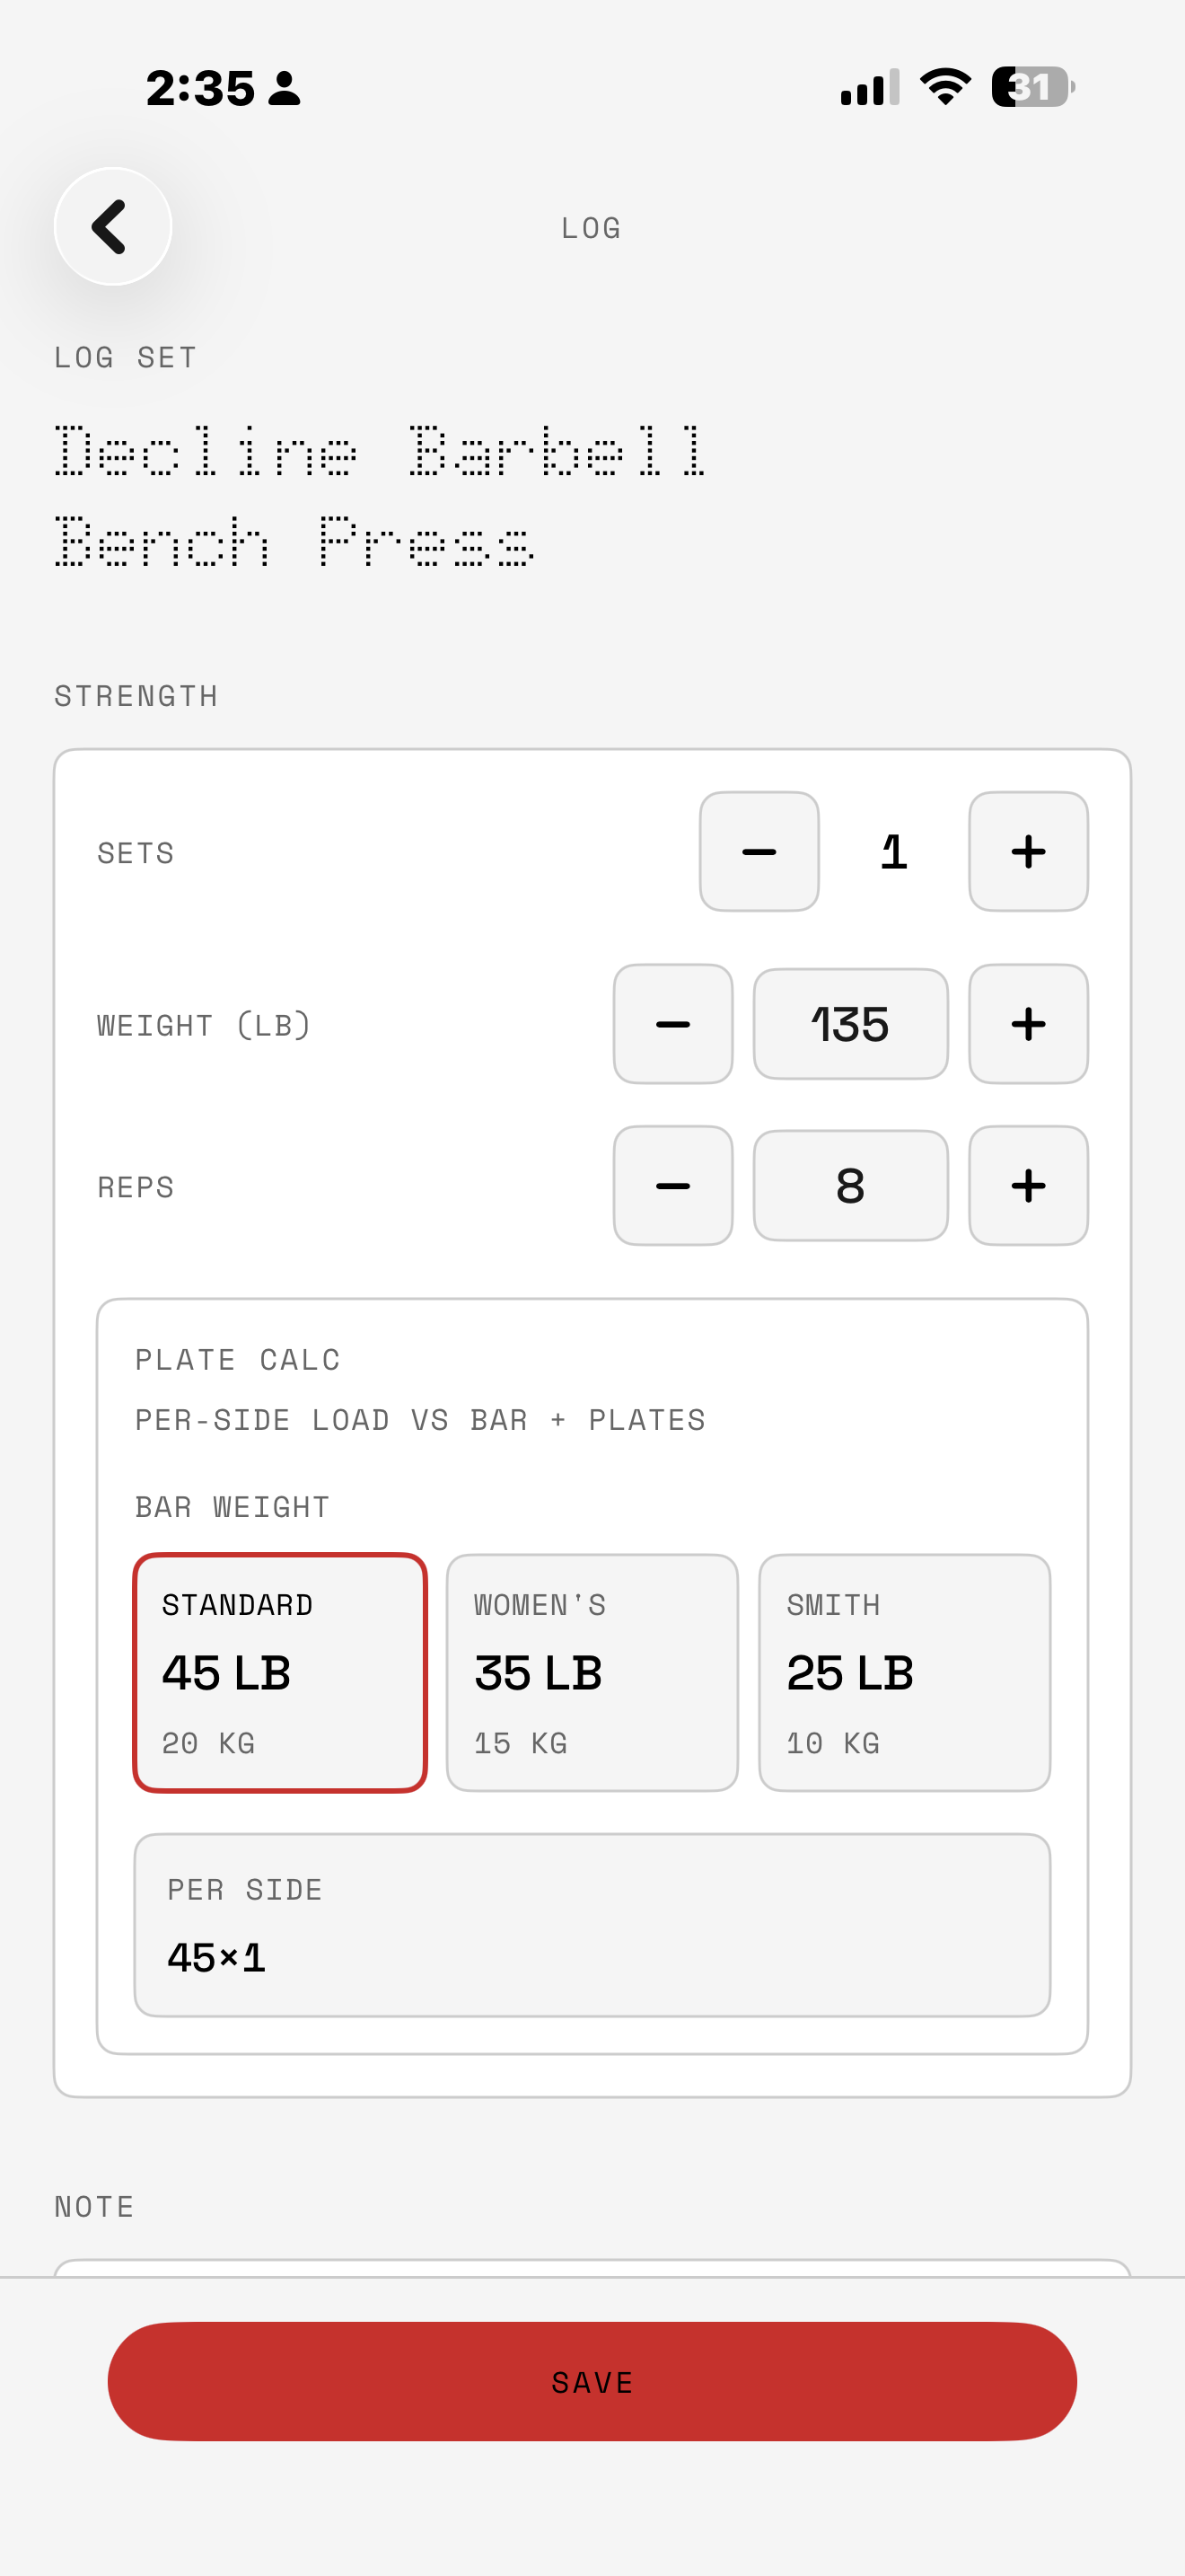
Task: Decrement the REPS value
Action: click(672, 1185)
